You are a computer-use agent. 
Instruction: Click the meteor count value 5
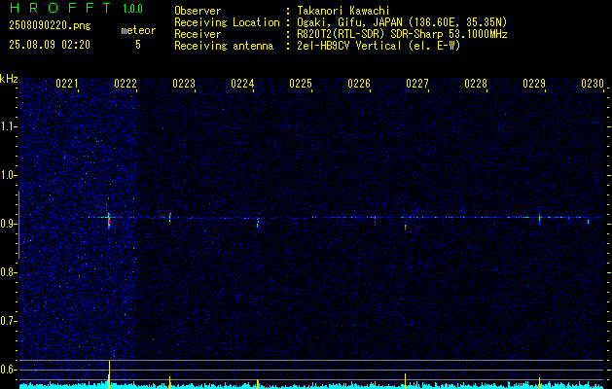coord(138,45)
